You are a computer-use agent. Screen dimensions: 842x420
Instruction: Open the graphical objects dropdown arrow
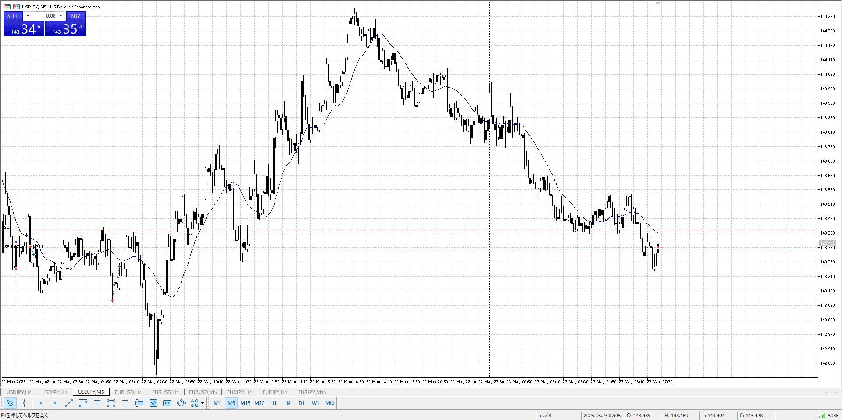[203, 403]
